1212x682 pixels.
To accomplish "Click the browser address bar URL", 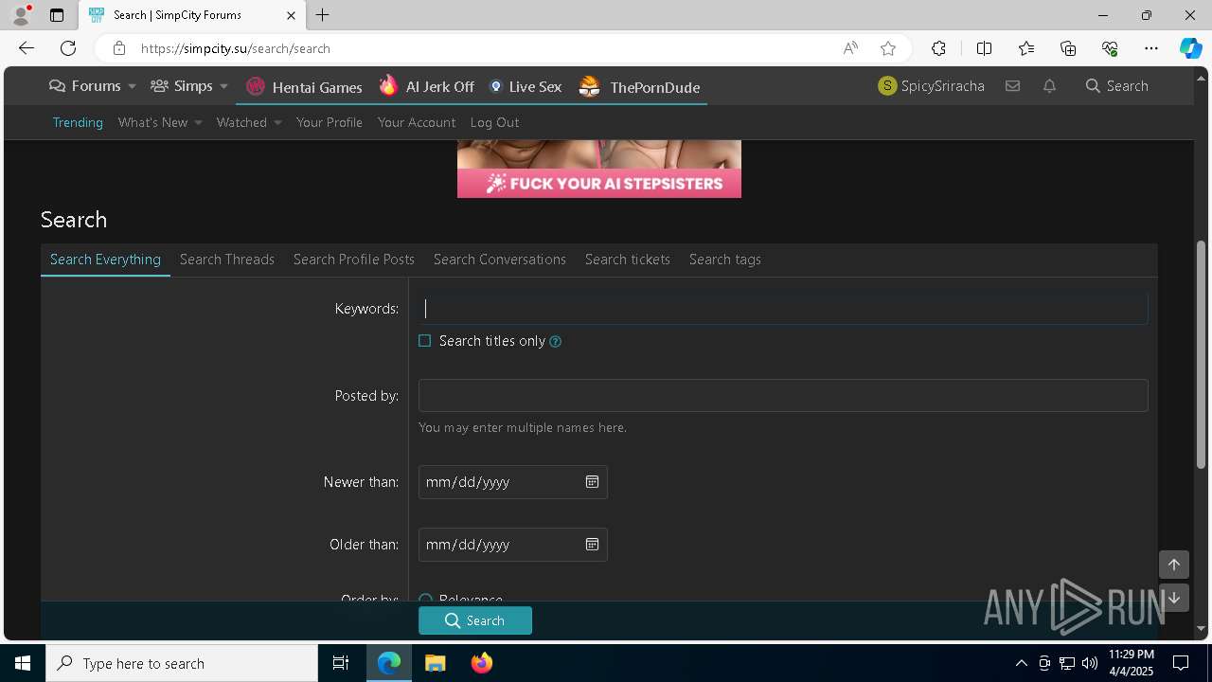I will click(x=236, y=48).
